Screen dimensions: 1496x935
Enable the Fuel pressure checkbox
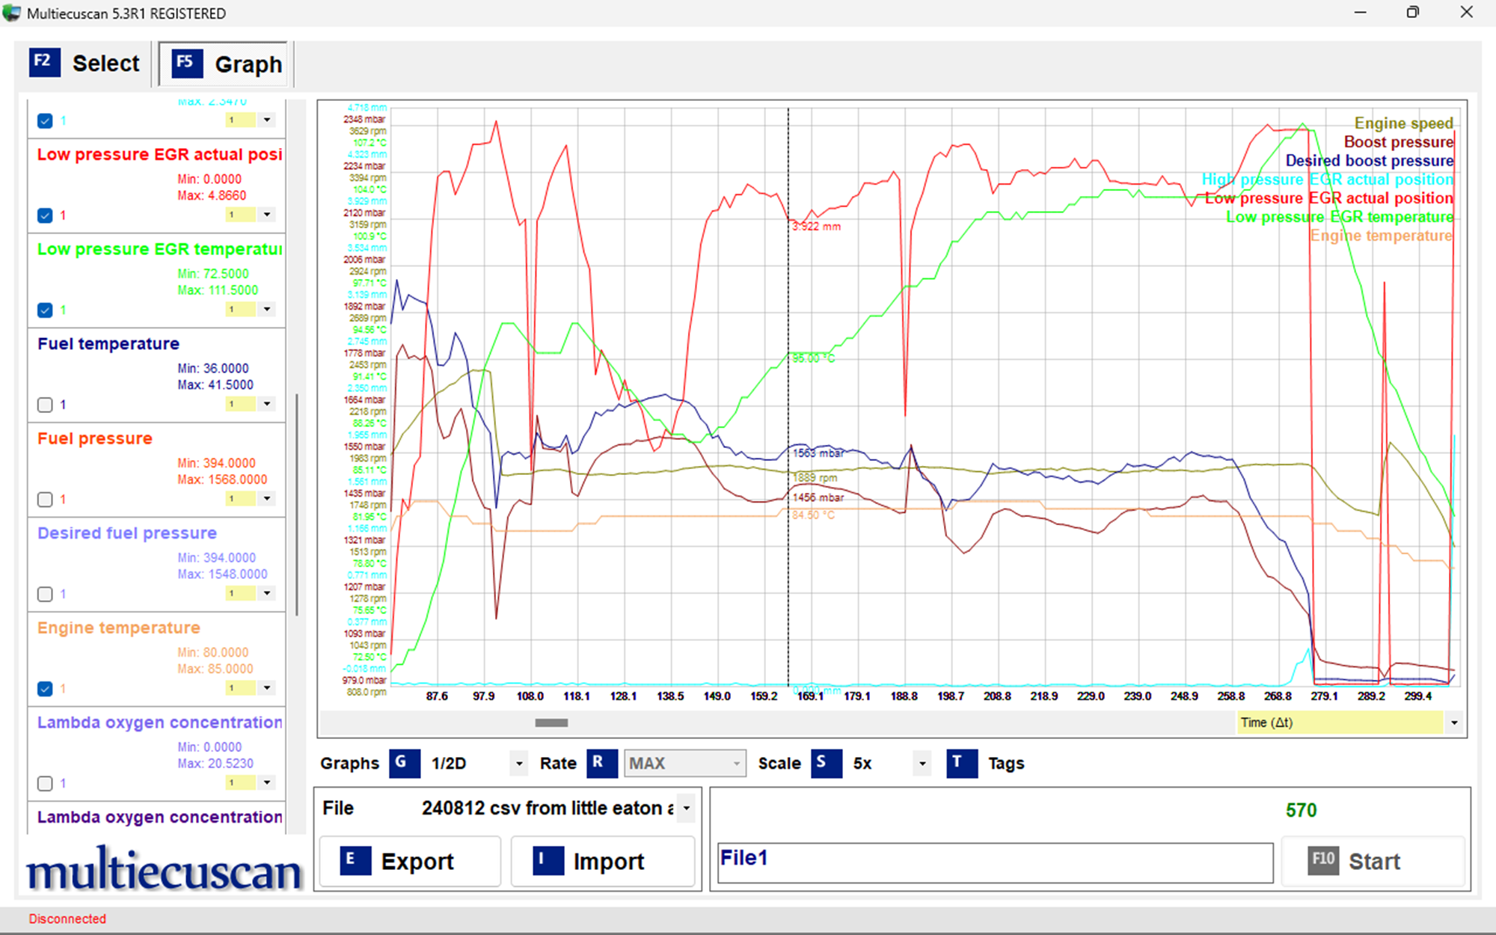click(45, 499)
